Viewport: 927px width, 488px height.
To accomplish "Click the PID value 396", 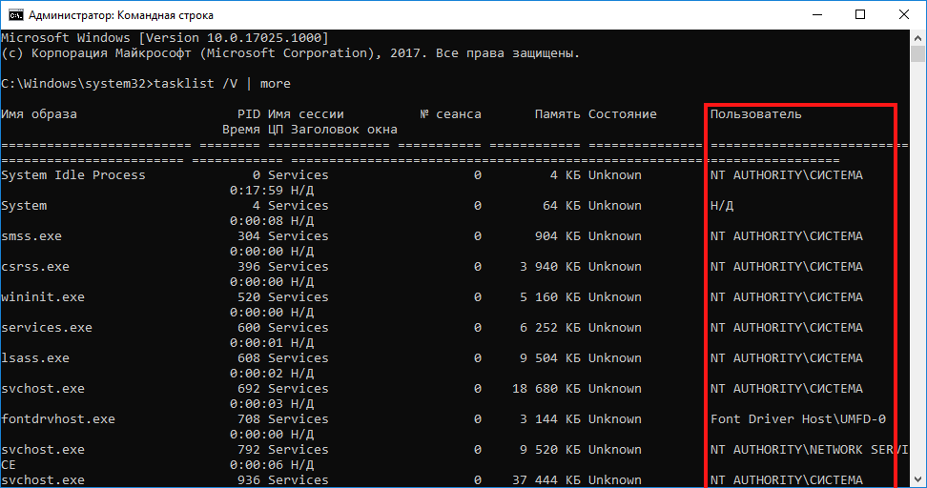I will coord(249,267).
